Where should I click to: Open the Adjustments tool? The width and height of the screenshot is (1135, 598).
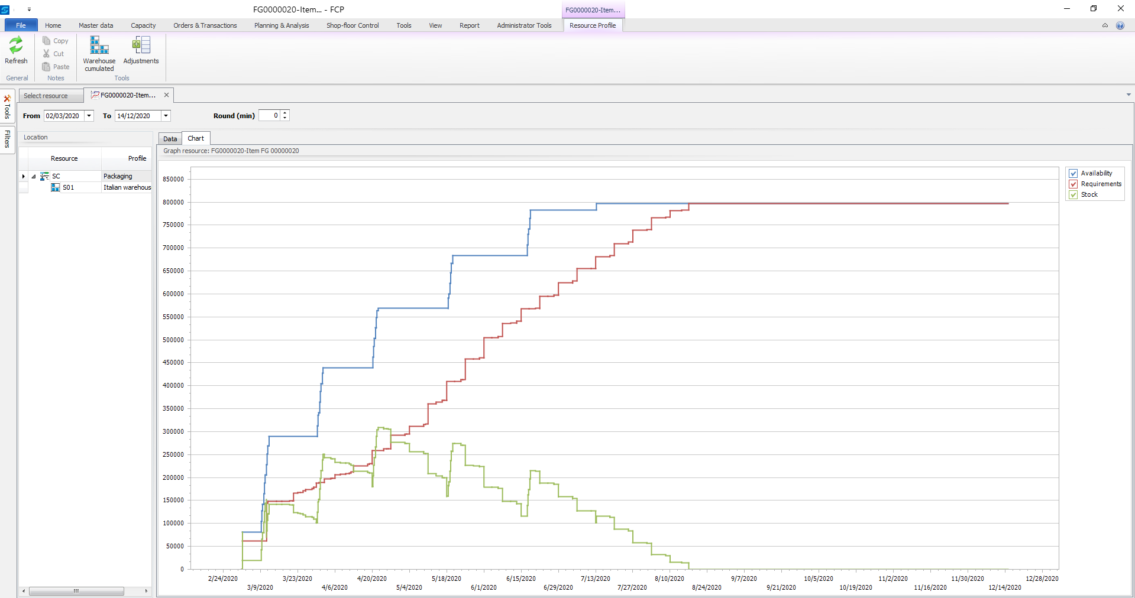[141, 50]
